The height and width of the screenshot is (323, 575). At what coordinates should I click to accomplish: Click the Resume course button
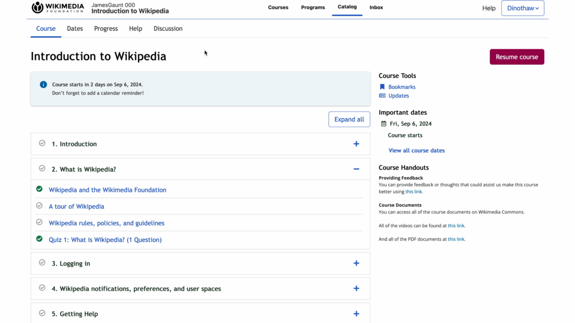point(517,57)
